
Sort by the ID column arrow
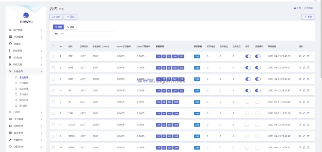[64, 47]
